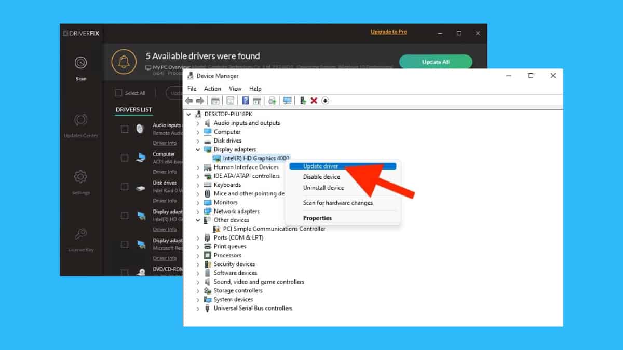Collapse the Display adapters tree node
Image resolution: width=623 pixels, height=350 pixels.
[198, 149]
